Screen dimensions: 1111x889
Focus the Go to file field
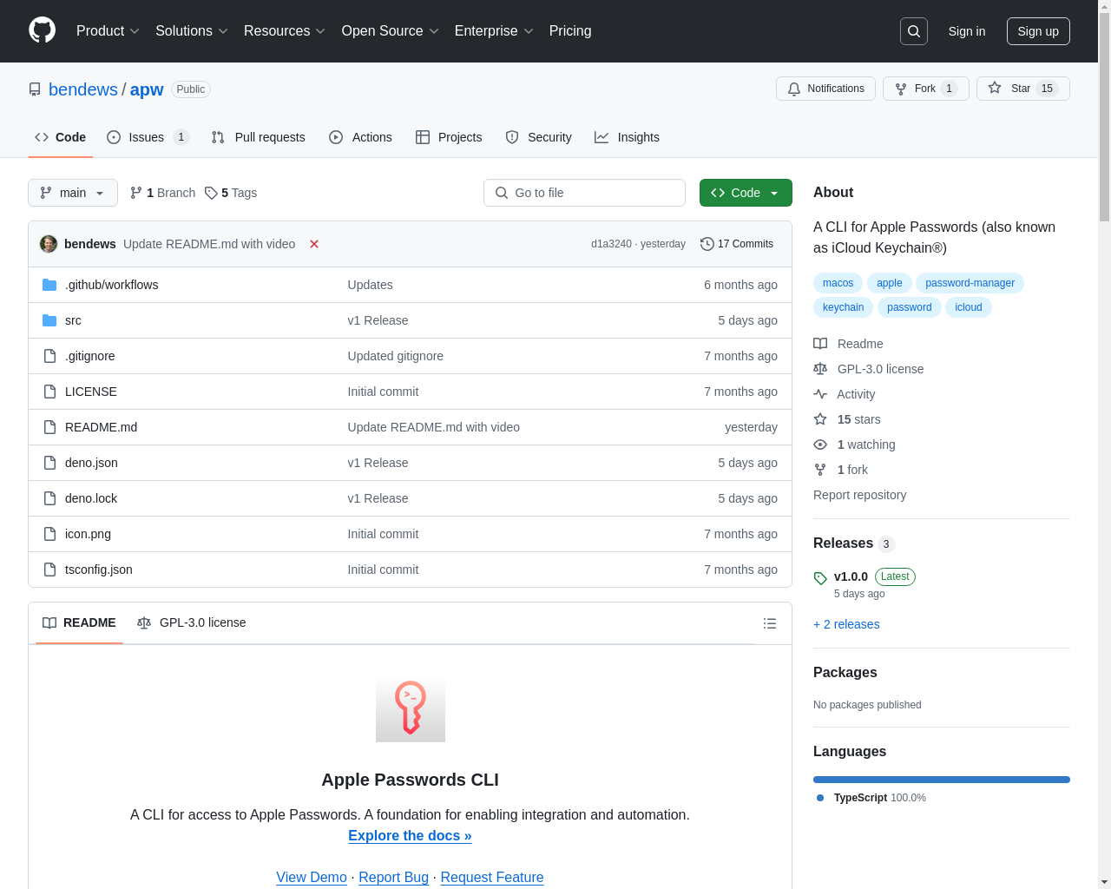[x=584, y=193]
